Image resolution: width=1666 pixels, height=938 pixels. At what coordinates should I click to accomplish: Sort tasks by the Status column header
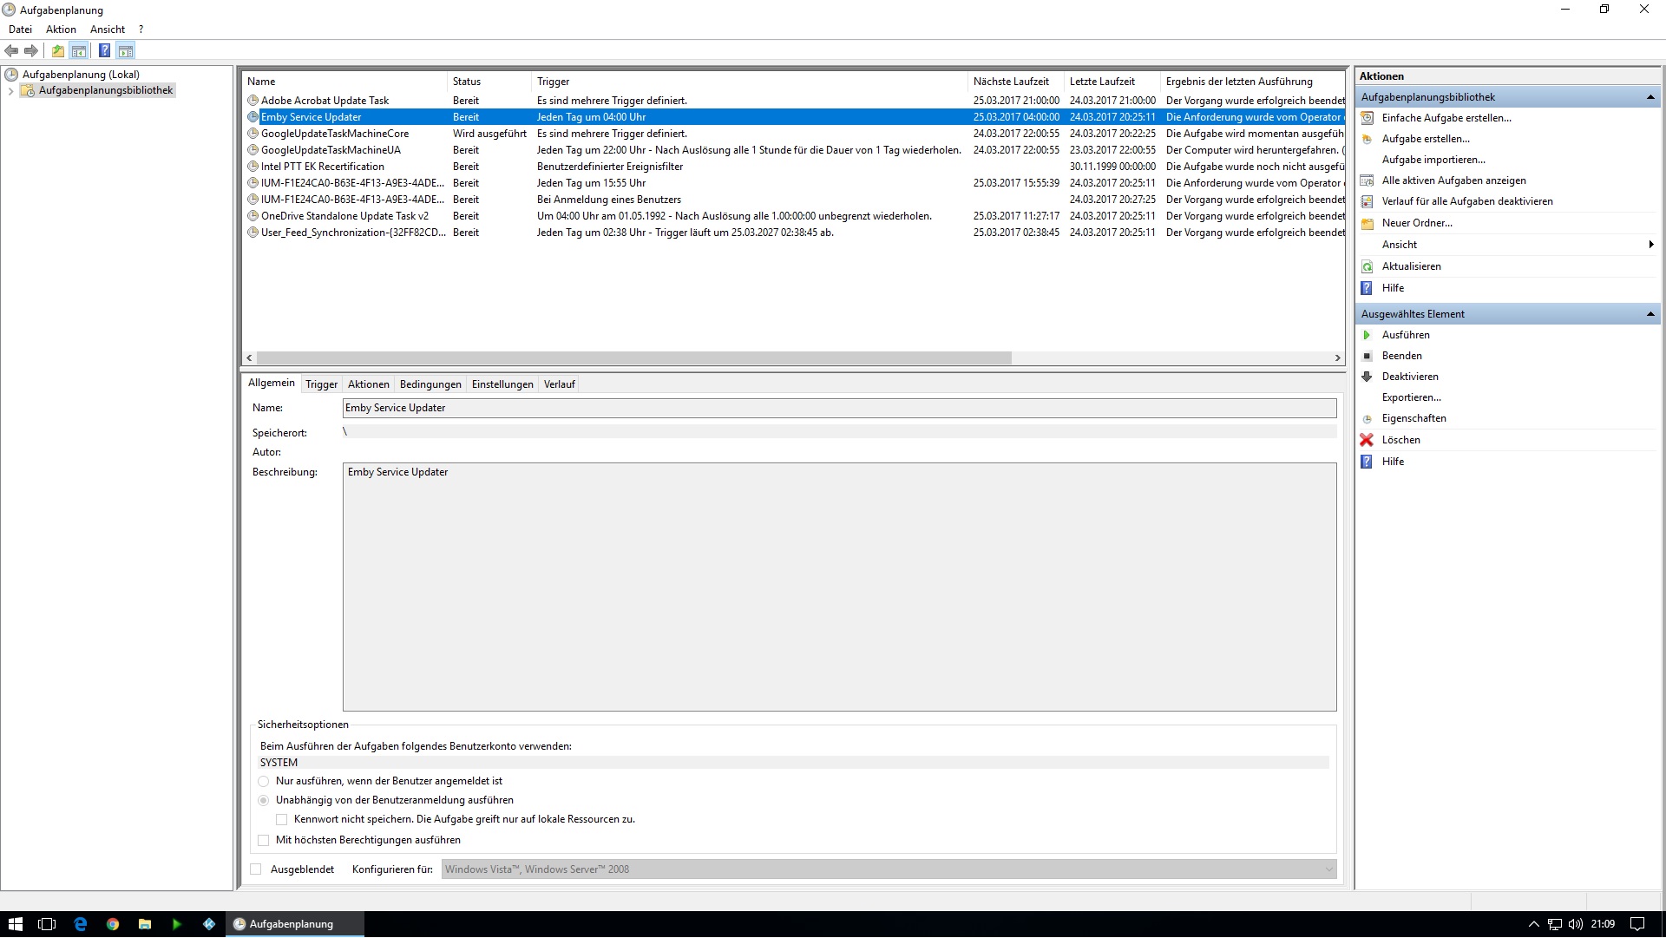(x=489, y=82)
